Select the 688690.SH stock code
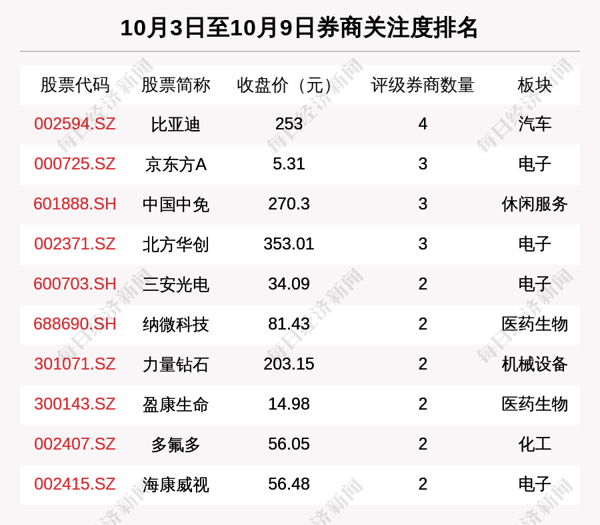 75,324
